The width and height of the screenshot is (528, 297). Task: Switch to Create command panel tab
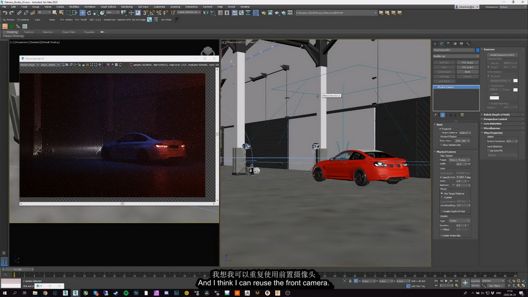point(435,44)
